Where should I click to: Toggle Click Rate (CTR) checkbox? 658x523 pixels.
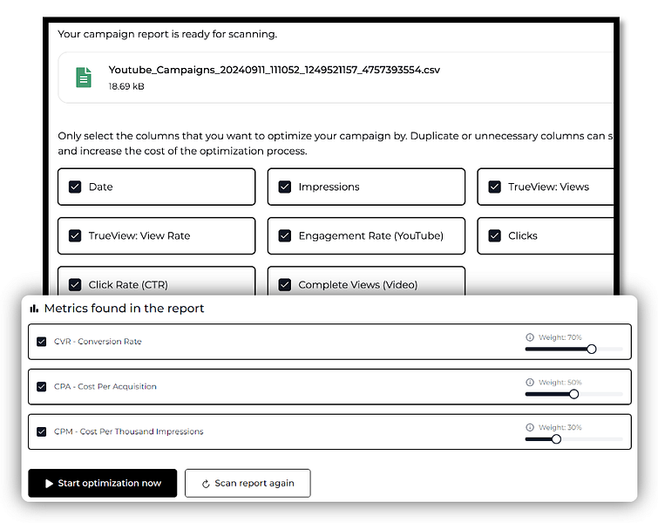point(75,284)
